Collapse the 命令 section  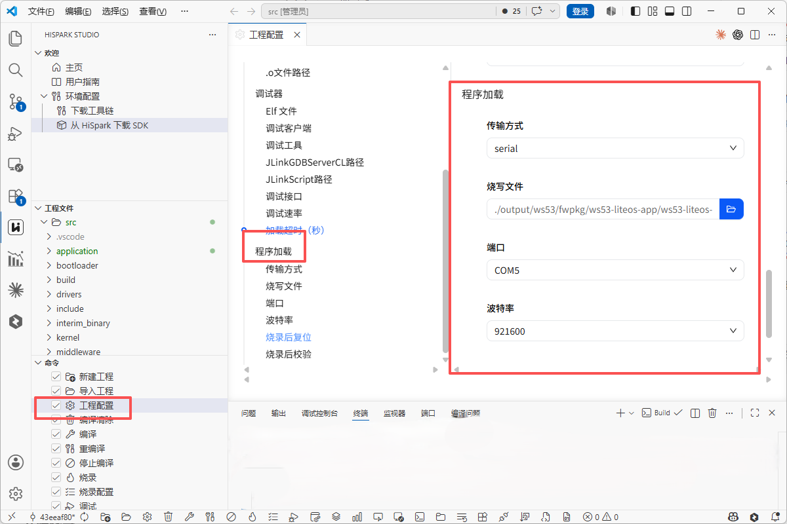click(37, 362)
